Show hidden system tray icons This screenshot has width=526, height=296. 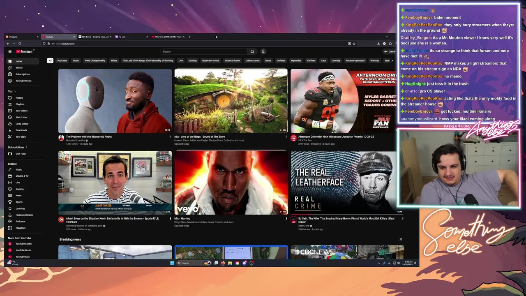(379, 263)
